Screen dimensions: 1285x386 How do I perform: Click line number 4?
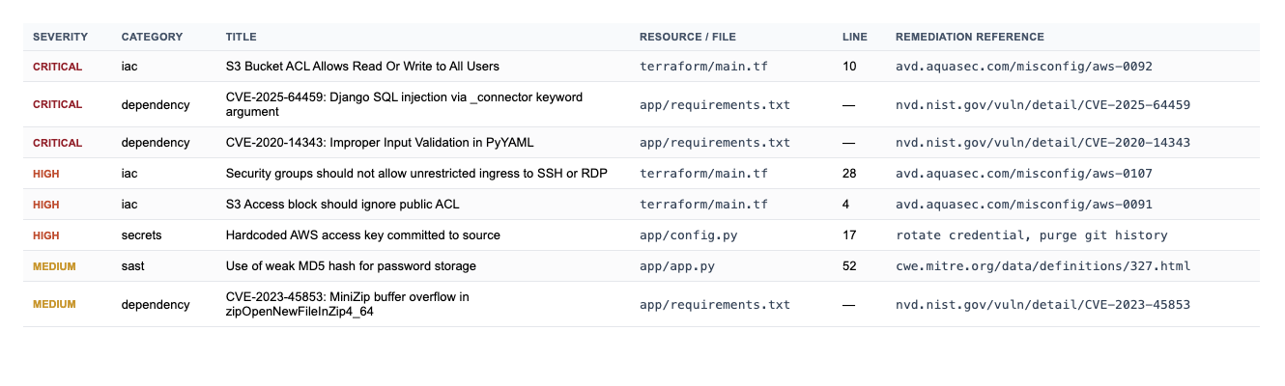click(x=846, y=205)
